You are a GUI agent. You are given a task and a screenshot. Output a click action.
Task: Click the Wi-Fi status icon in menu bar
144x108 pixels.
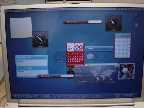[x=124, y=9]
